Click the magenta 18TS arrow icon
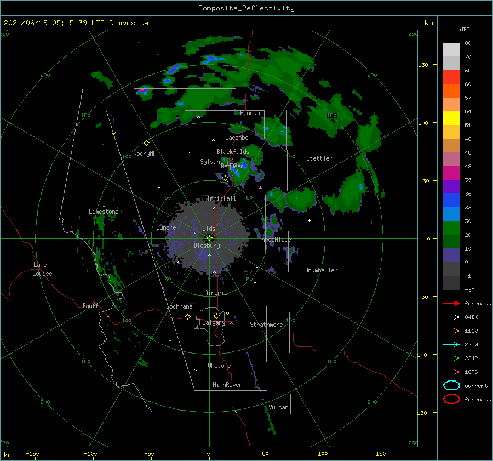 (x=451, y=372)
